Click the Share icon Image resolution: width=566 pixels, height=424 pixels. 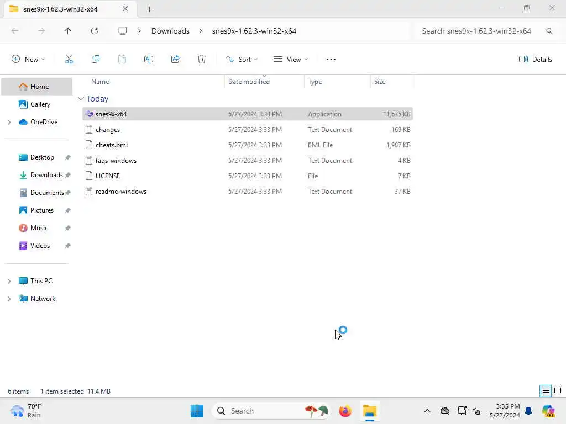[x=175, y=60]
